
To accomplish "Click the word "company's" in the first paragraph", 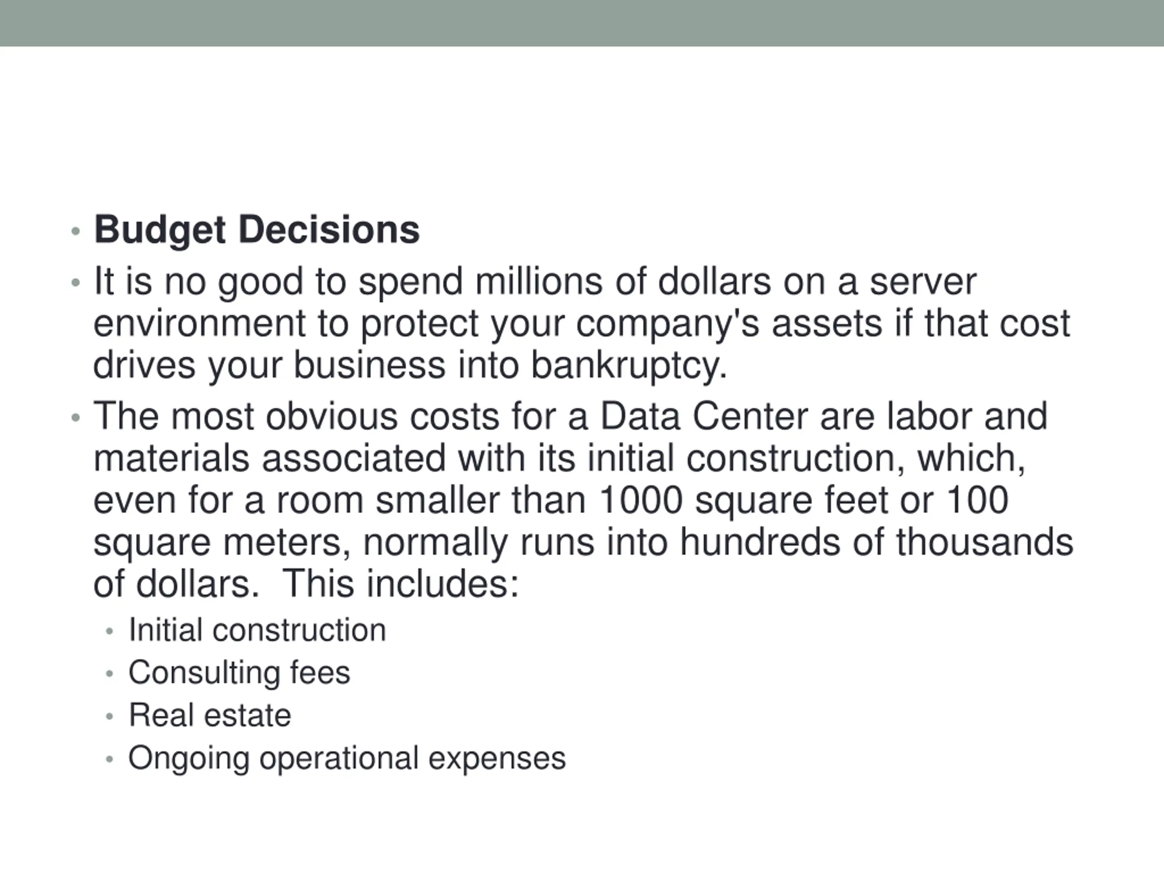I will pos(668,323).
